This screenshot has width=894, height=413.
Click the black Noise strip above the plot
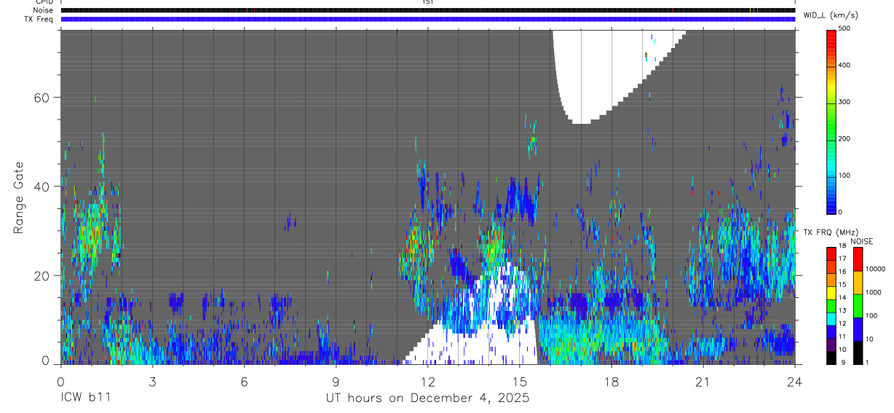pos(427,10)
